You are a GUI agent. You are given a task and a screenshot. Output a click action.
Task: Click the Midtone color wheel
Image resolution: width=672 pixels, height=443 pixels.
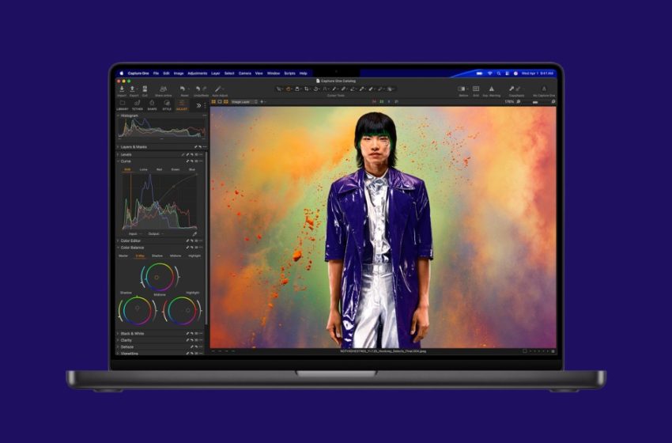pos(160,276)
